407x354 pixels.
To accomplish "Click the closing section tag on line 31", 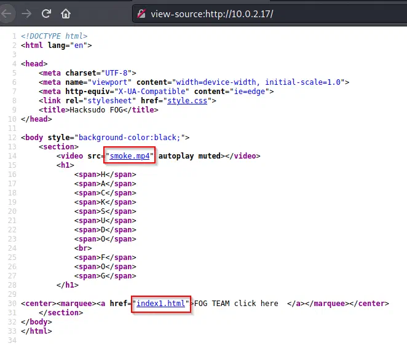I will click(61, 313).
